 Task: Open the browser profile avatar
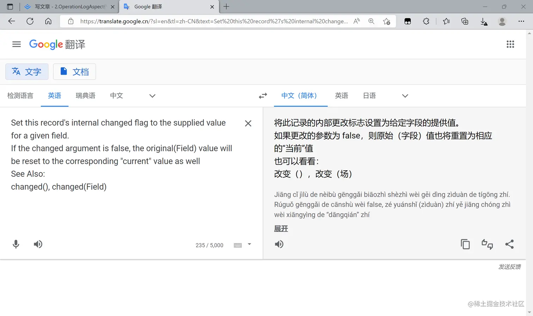click(502, 21)
